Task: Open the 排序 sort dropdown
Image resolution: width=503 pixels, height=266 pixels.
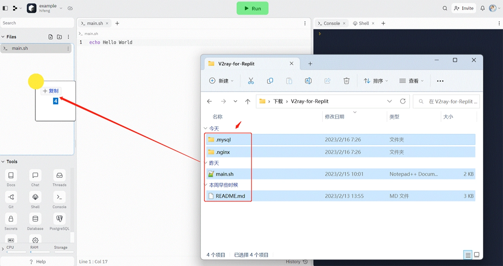Action: click(x=376, y=81)
